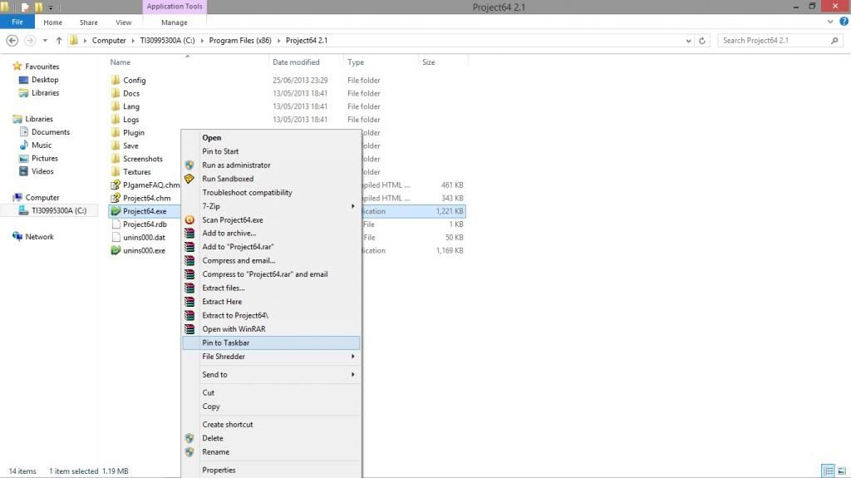Select Desktop under Favourites
The width and height of the screenshot is (851, 478).
coord(45,79)
